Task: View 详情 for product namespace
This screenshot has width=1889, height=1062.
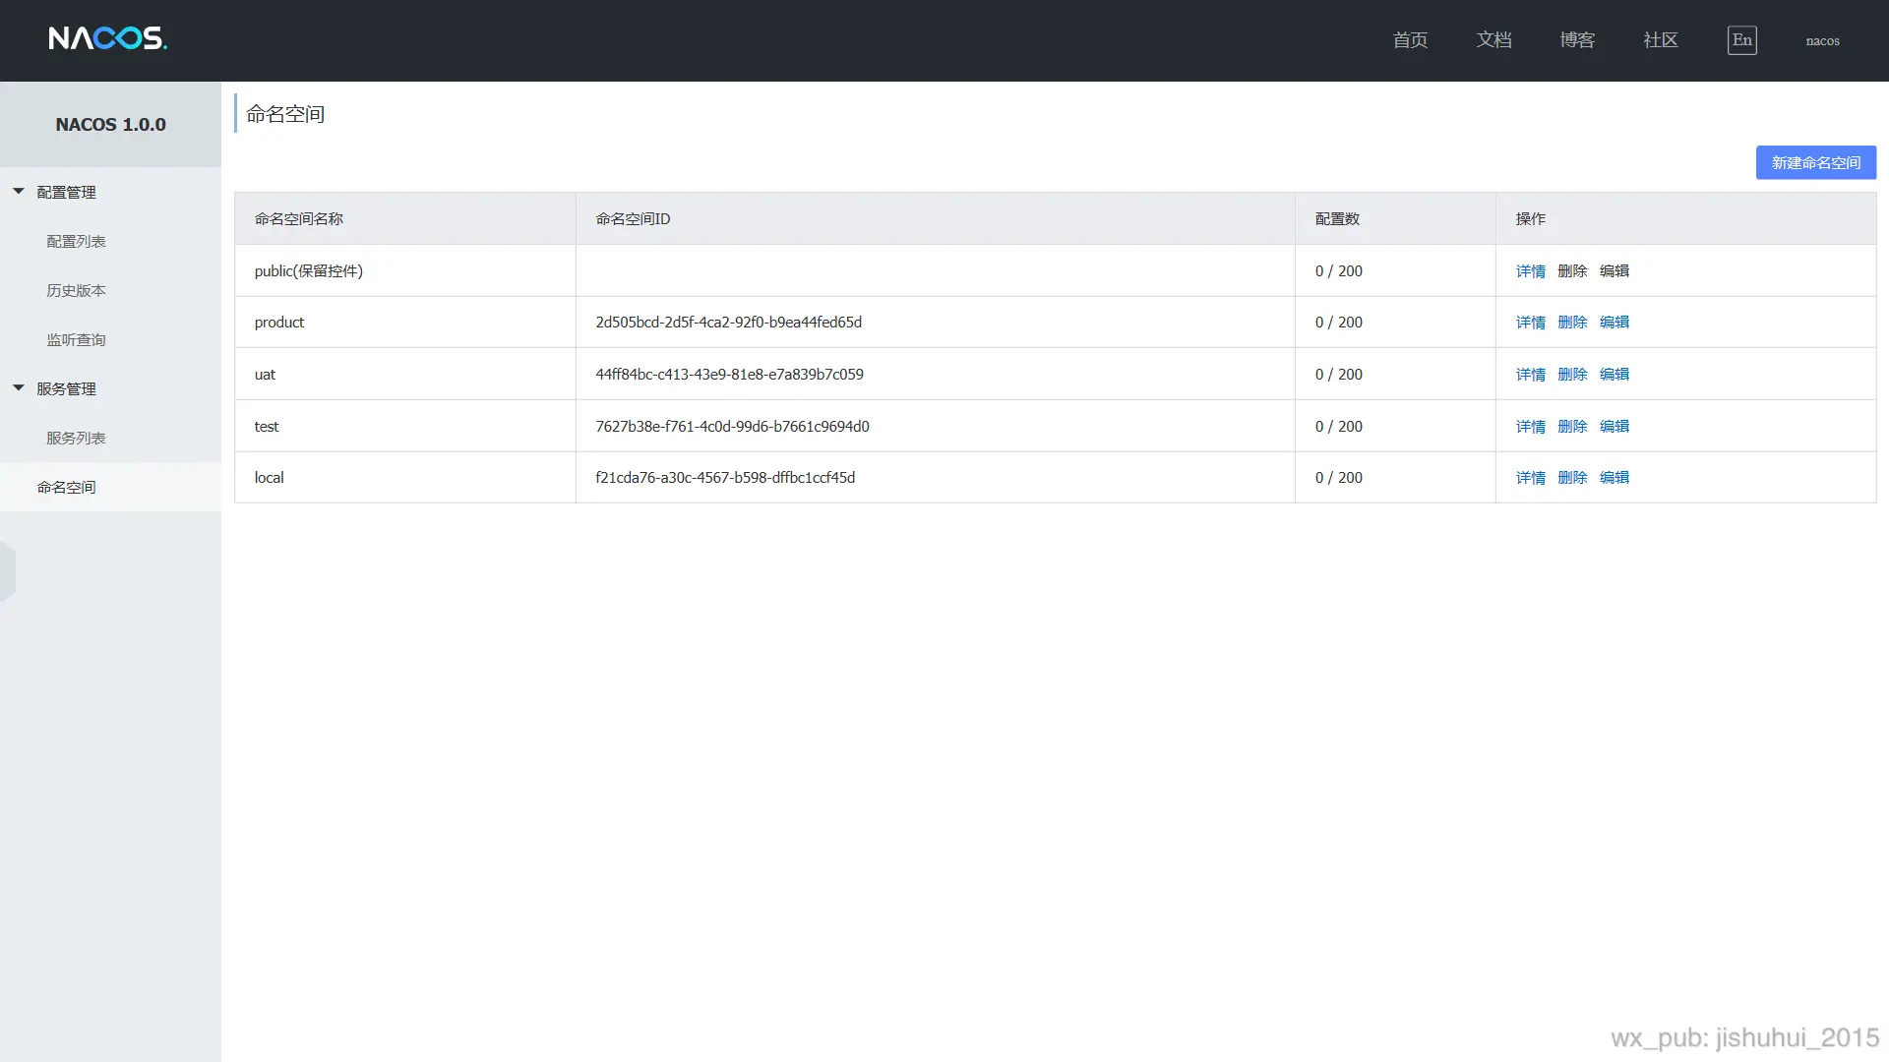Action: 1530,323
